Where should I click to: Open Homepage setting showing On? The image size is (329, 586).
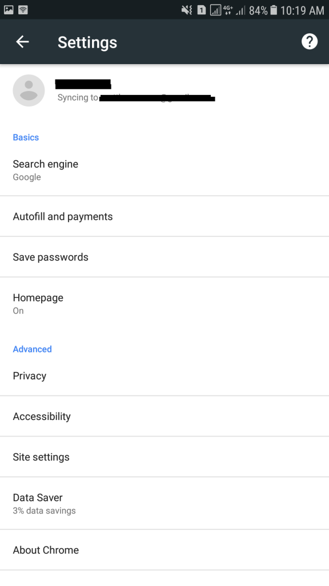164,304
